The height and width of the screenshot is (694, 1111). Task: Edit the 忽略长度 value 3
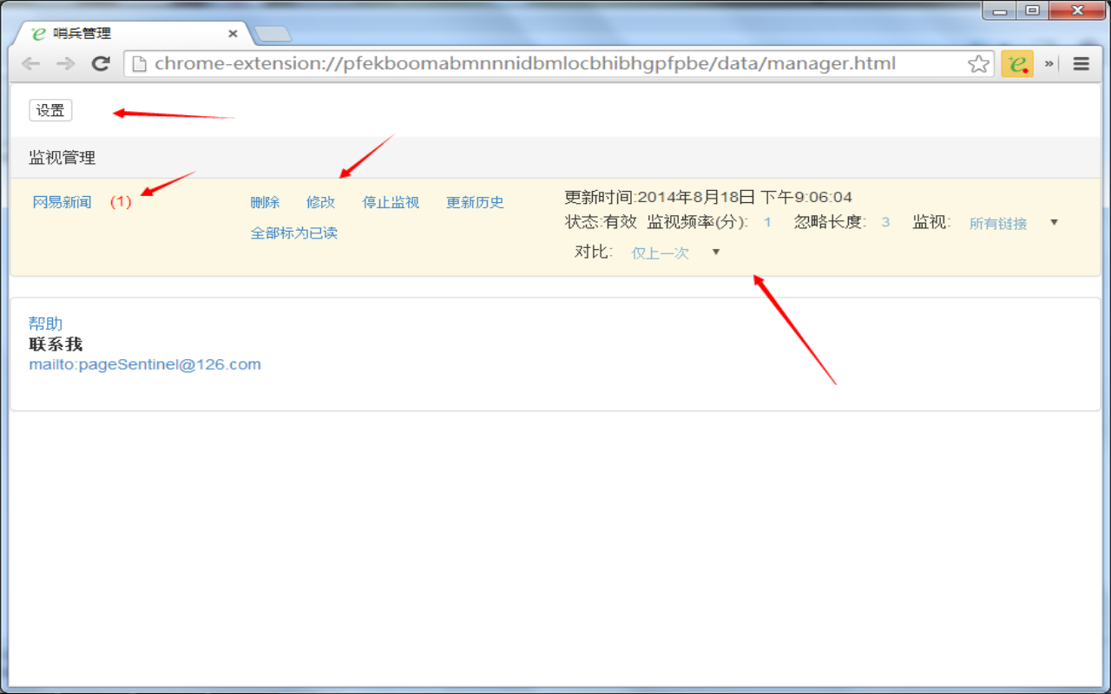[885, 222]
